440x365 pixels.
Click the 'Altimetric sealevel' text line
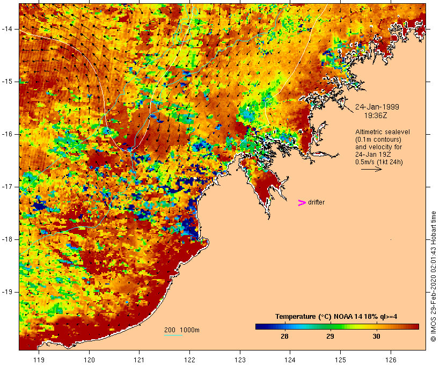pyautogui.click(x=383, y=132)
